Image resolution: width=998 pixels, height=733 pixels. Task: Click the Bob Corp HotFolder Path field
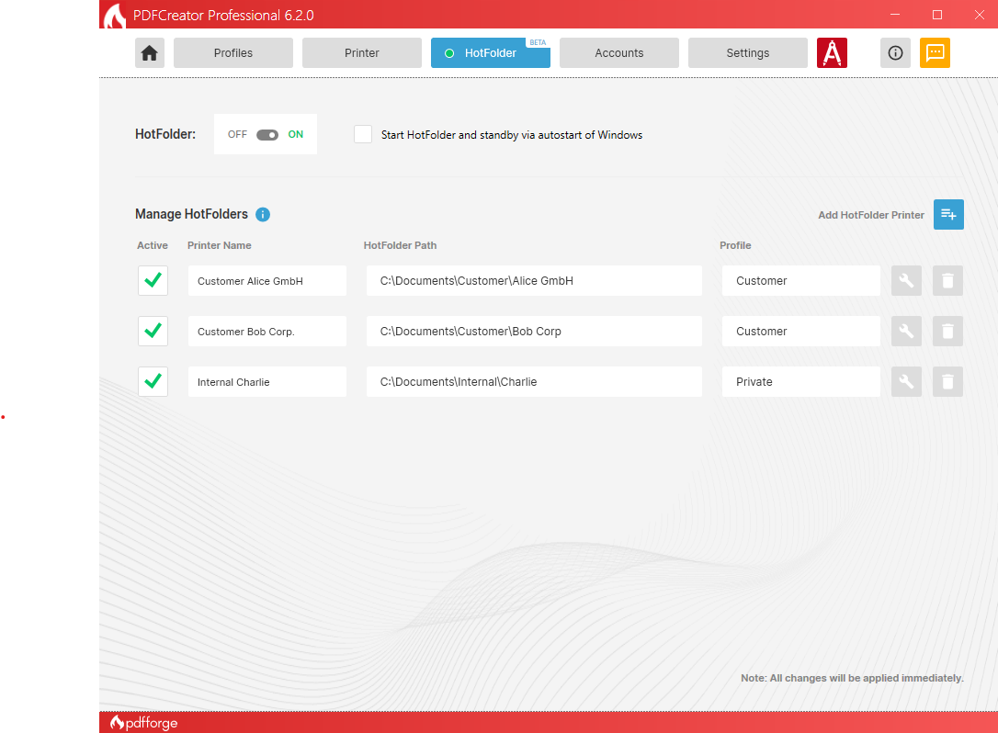coord(534,332)
